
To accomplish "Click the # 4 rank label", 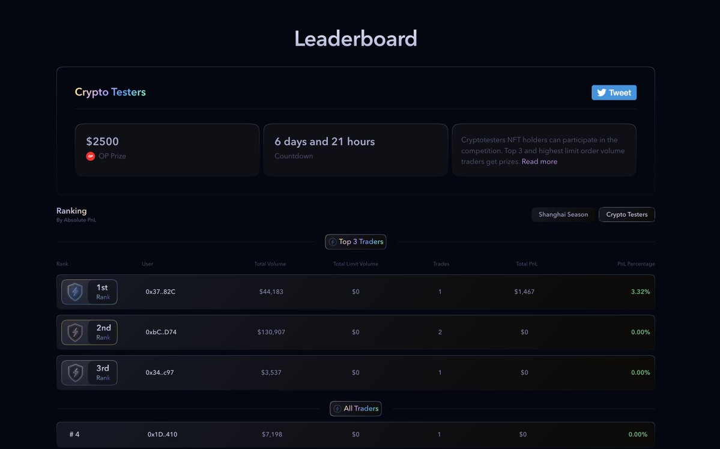I will [x=74, y=435].
